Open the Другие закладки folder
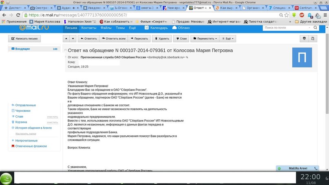Screen dimensions: 329x185 (311, 22)
